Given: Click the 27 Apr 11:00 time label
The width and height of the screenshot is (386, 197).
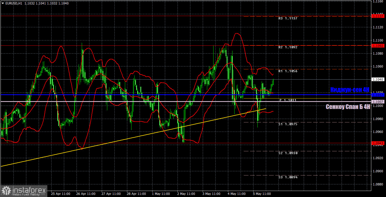Looking at the screenshot, I should 111,194.
